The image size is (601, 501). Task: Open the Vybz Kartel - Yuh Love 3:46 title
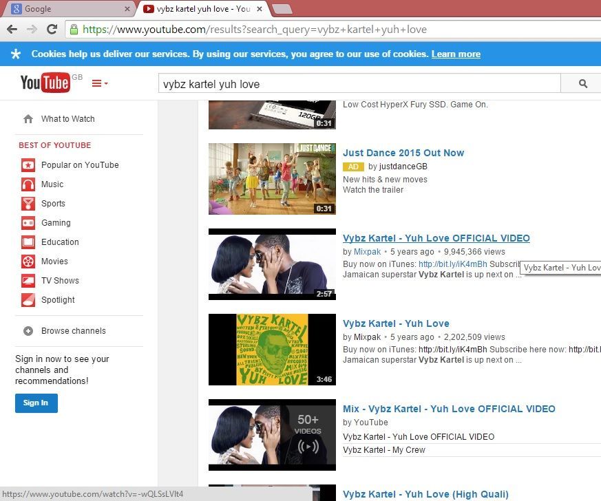[396, 323]
